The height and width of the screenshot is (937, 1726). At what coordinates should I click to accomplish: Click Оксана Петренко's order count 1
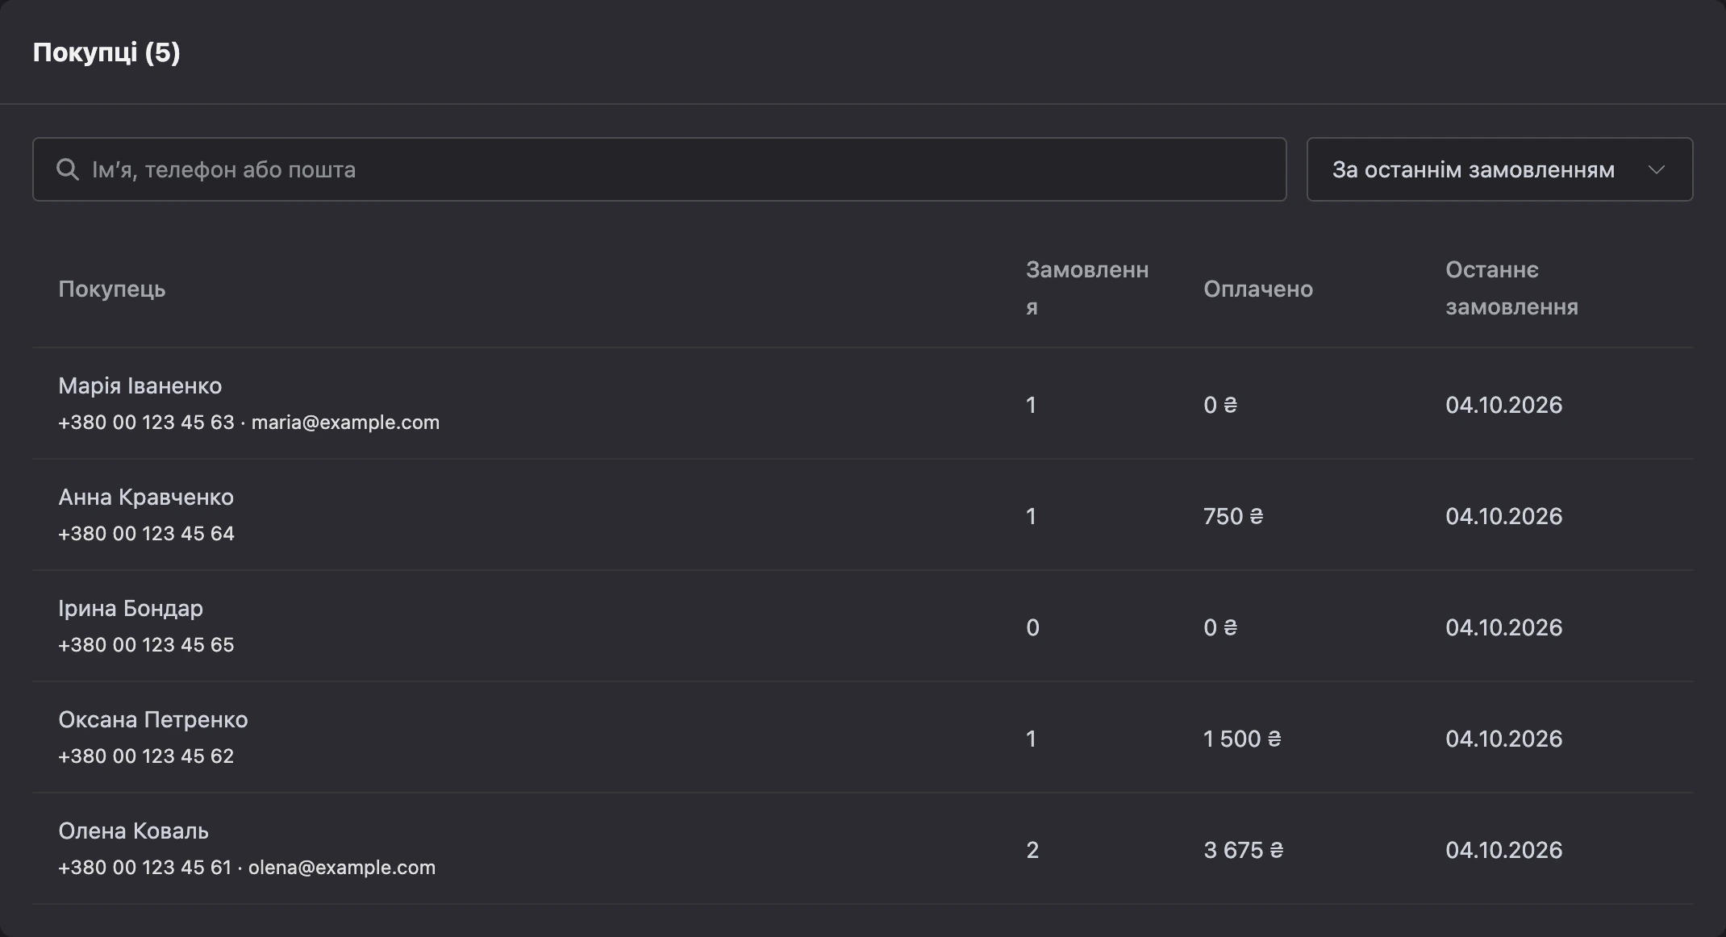click(1031, 739)
